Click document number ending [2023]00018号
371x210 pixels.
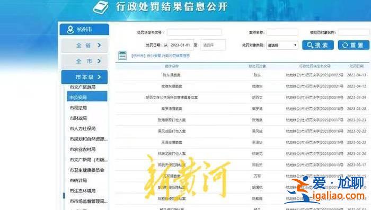[315, 109]
